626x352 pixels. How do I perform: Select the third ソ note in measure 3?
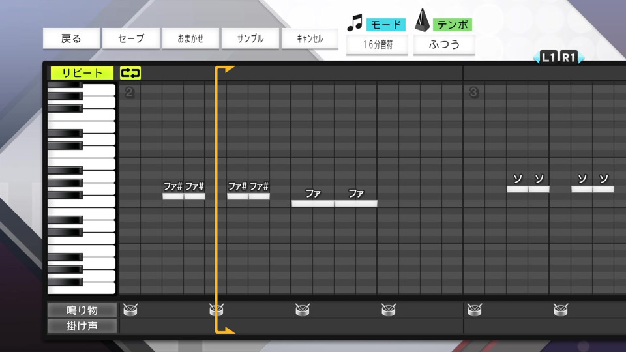582,189
